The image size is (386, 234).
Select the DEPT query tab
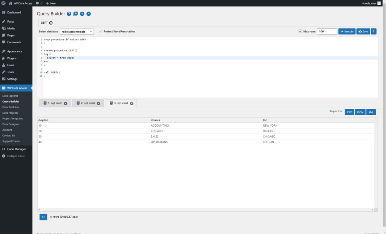[44, 22]
